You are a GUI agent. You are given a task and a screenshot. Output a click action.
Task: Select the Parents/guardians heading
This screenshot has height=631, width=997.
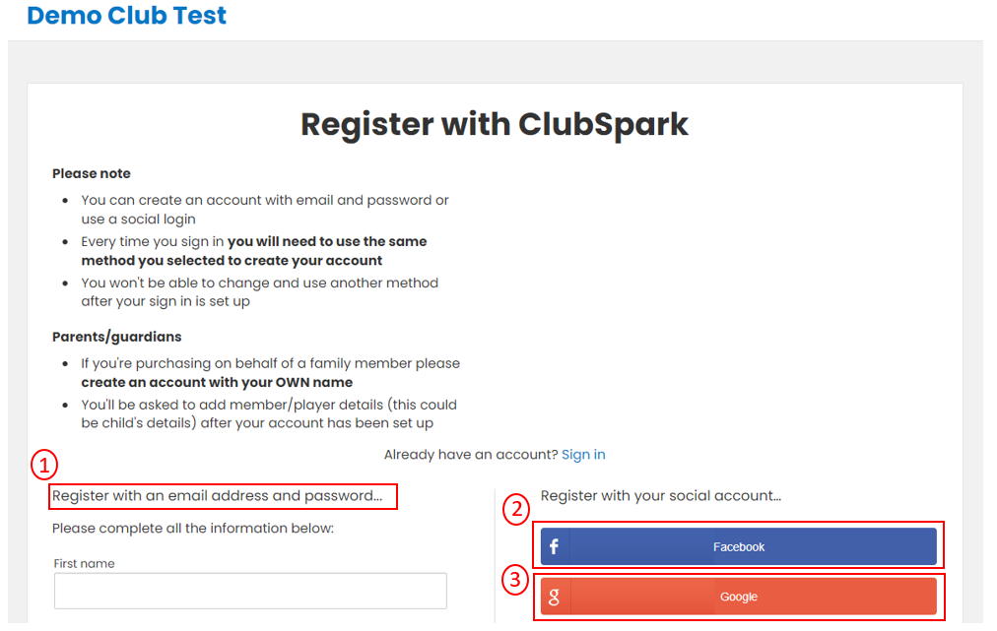click(x=117, y=337)
